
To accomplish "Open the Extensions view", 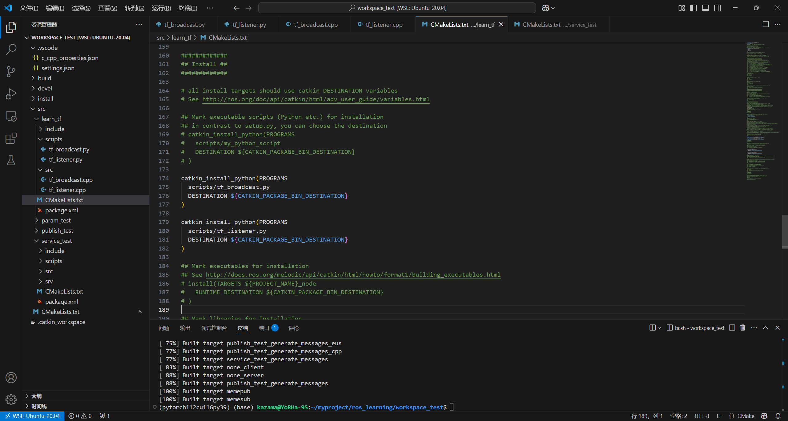I will [11, 138].
